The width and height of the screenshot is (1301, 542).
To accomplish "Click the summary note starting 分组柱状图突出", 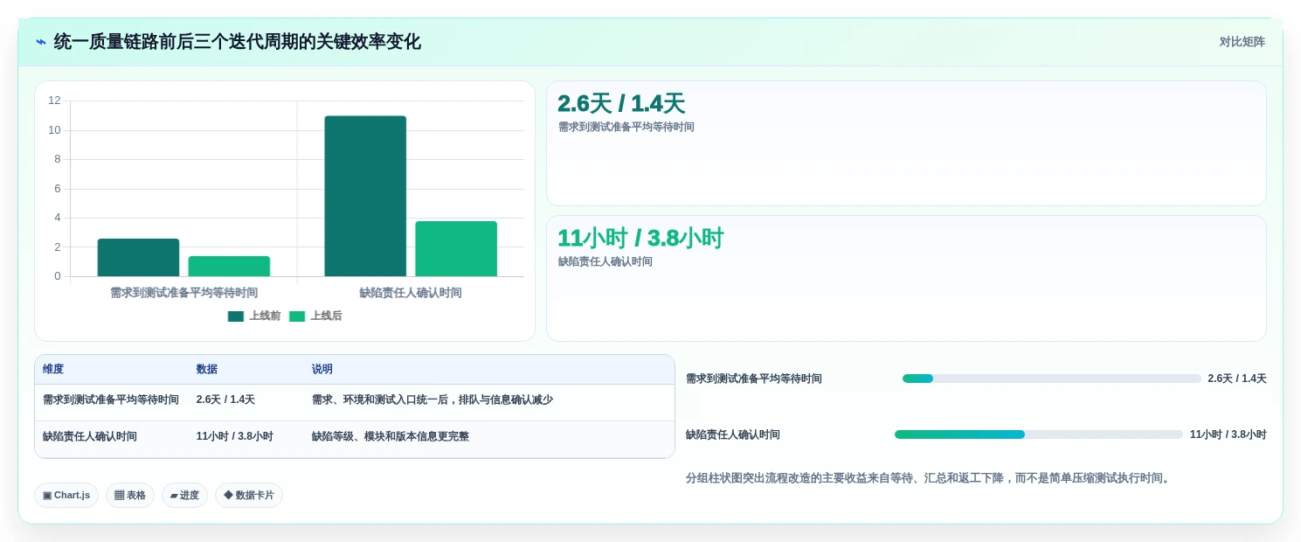I will pyautogui.click(x=928, y=478).
